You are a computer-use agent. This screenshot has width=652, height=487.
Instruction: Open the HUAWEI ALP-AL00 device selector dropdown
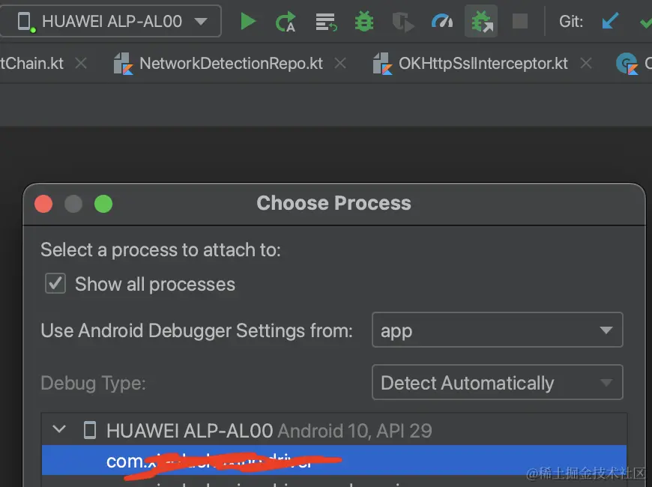click(x=111, y=22)
